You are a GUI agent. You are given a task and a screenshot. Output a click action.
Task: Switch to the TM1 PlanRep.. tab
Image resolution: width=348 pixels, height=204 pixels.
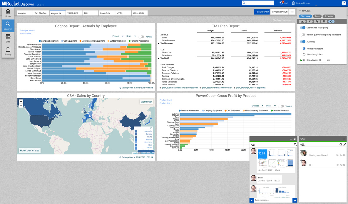click(41, 13)
